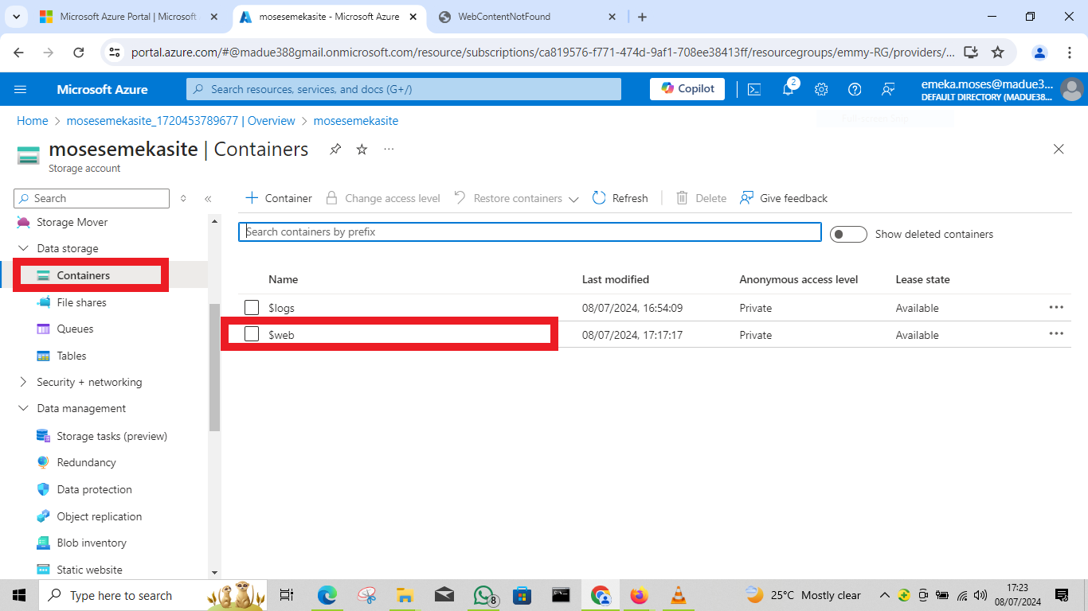Sort containers by the Name column header

coord(283,279)
